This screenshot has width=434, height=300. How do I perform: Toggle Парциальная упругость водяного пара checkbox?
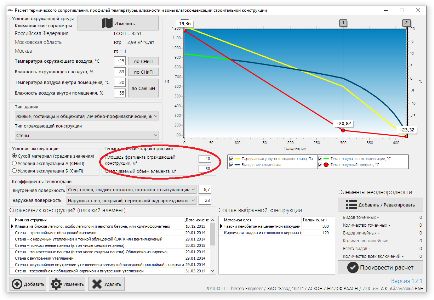click(x=232, y=159)
